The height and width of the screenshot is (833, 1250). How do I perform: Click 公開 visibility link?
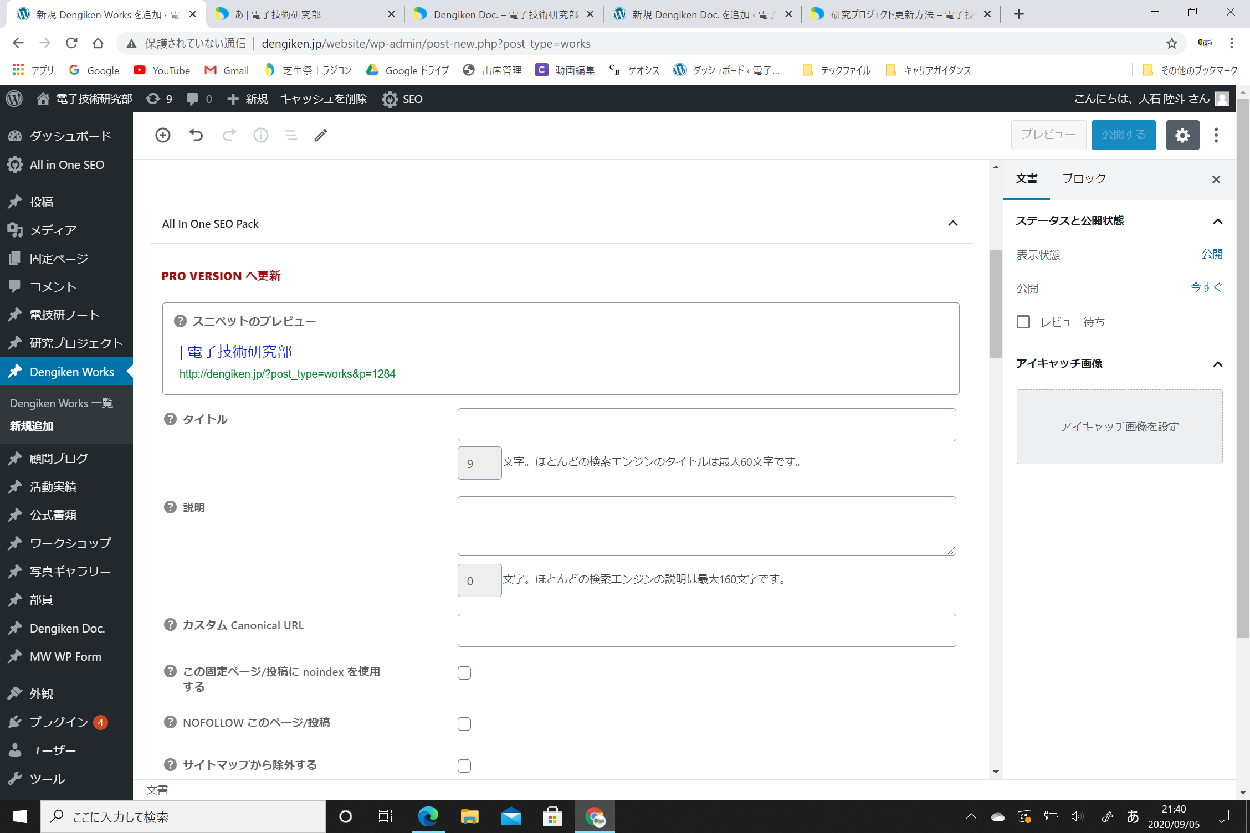[1212, 254]
